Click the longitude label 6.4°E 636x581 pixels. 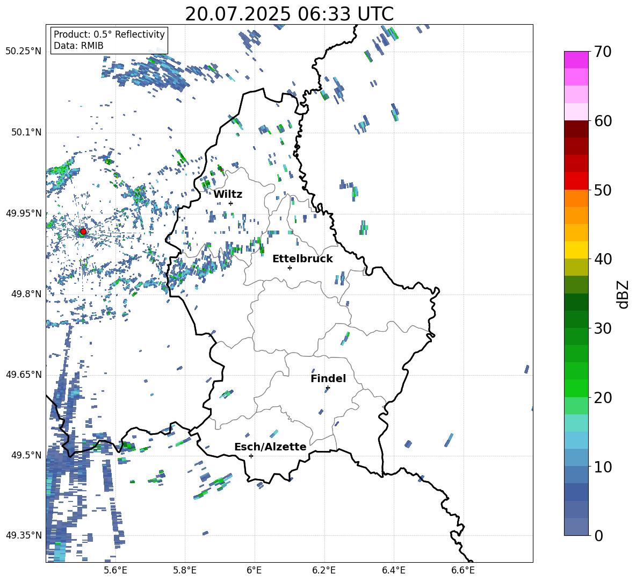393,570
